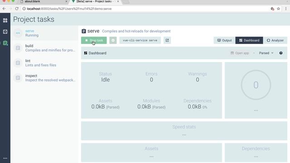The width and height of the screenshot is (290, 163).
Task: Click the help question mark icon
Action: click(281, 53)
